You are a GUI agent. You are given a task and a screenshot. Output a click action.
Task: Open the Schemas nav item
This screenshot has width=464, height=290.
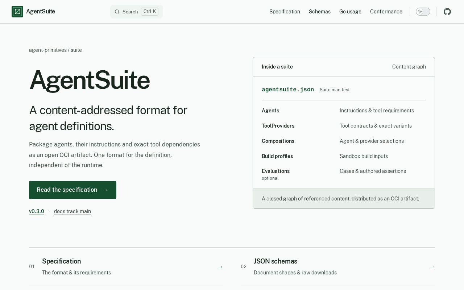coord(320,12)
